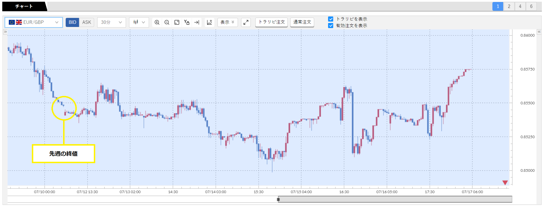Click the 0.85000 price axis label
Image resolution: width=545 pixels, height=208 pixels.
click(x=527, y=171)
